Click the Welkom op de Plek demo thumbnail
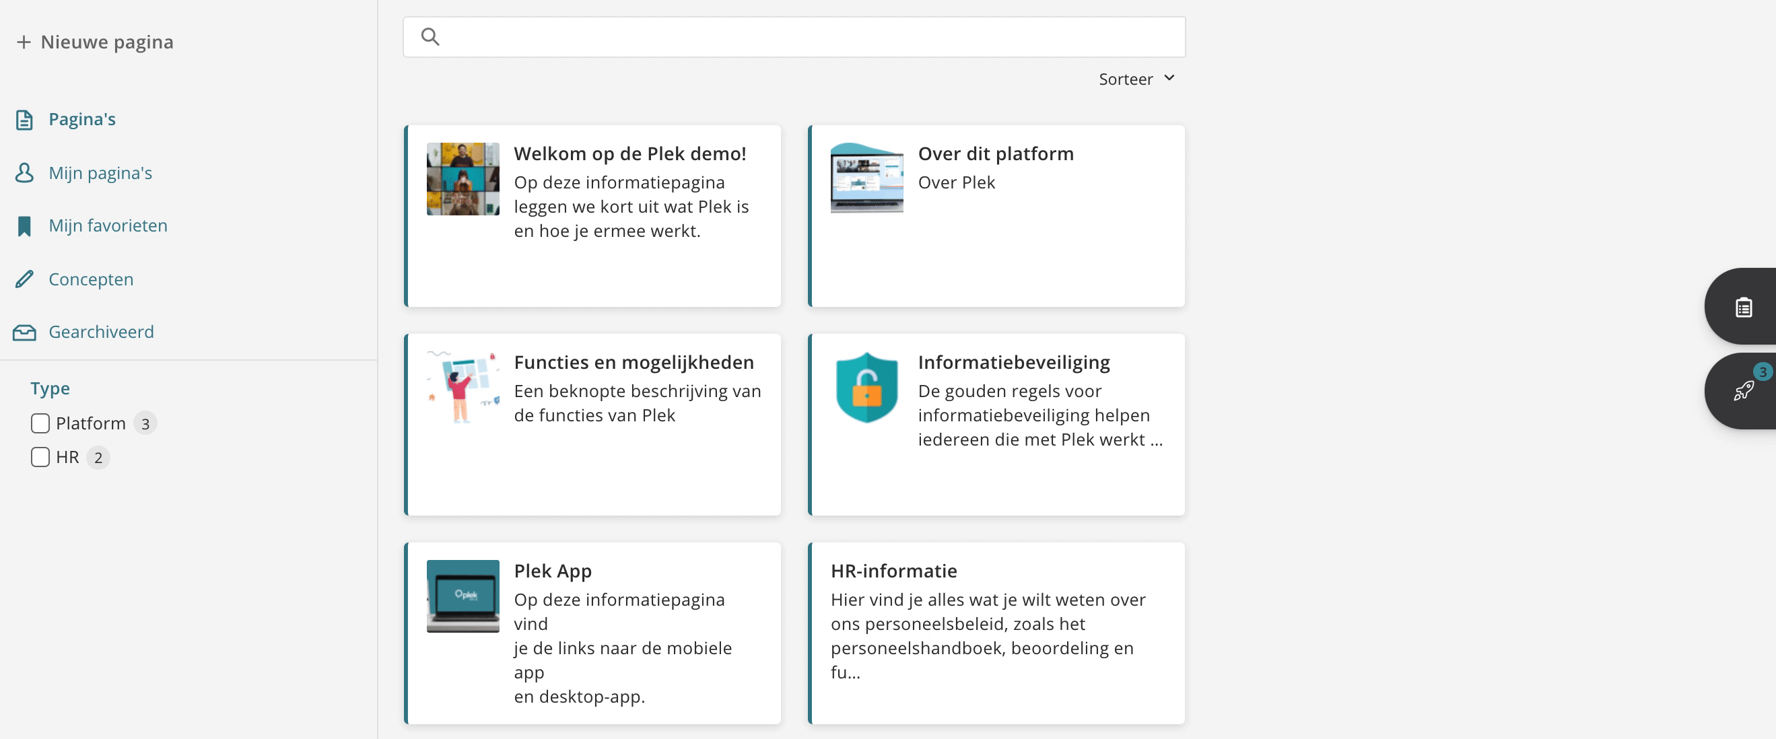1776x739 pixels. (463, 179)
